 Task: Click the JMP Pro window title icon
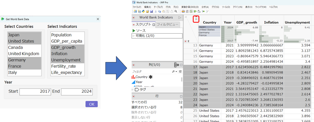click(134, 3)
